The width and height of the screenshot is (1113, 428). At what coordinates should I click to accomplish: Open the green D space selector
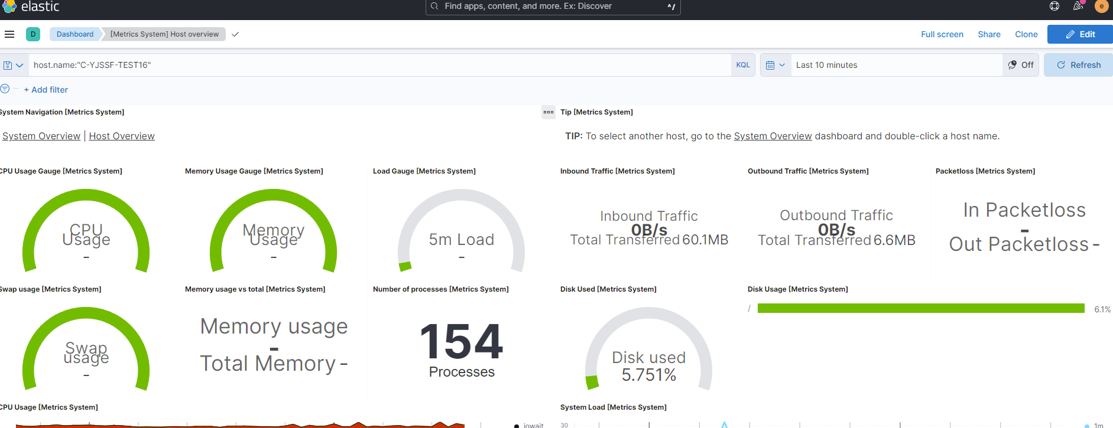pos(33,34)
